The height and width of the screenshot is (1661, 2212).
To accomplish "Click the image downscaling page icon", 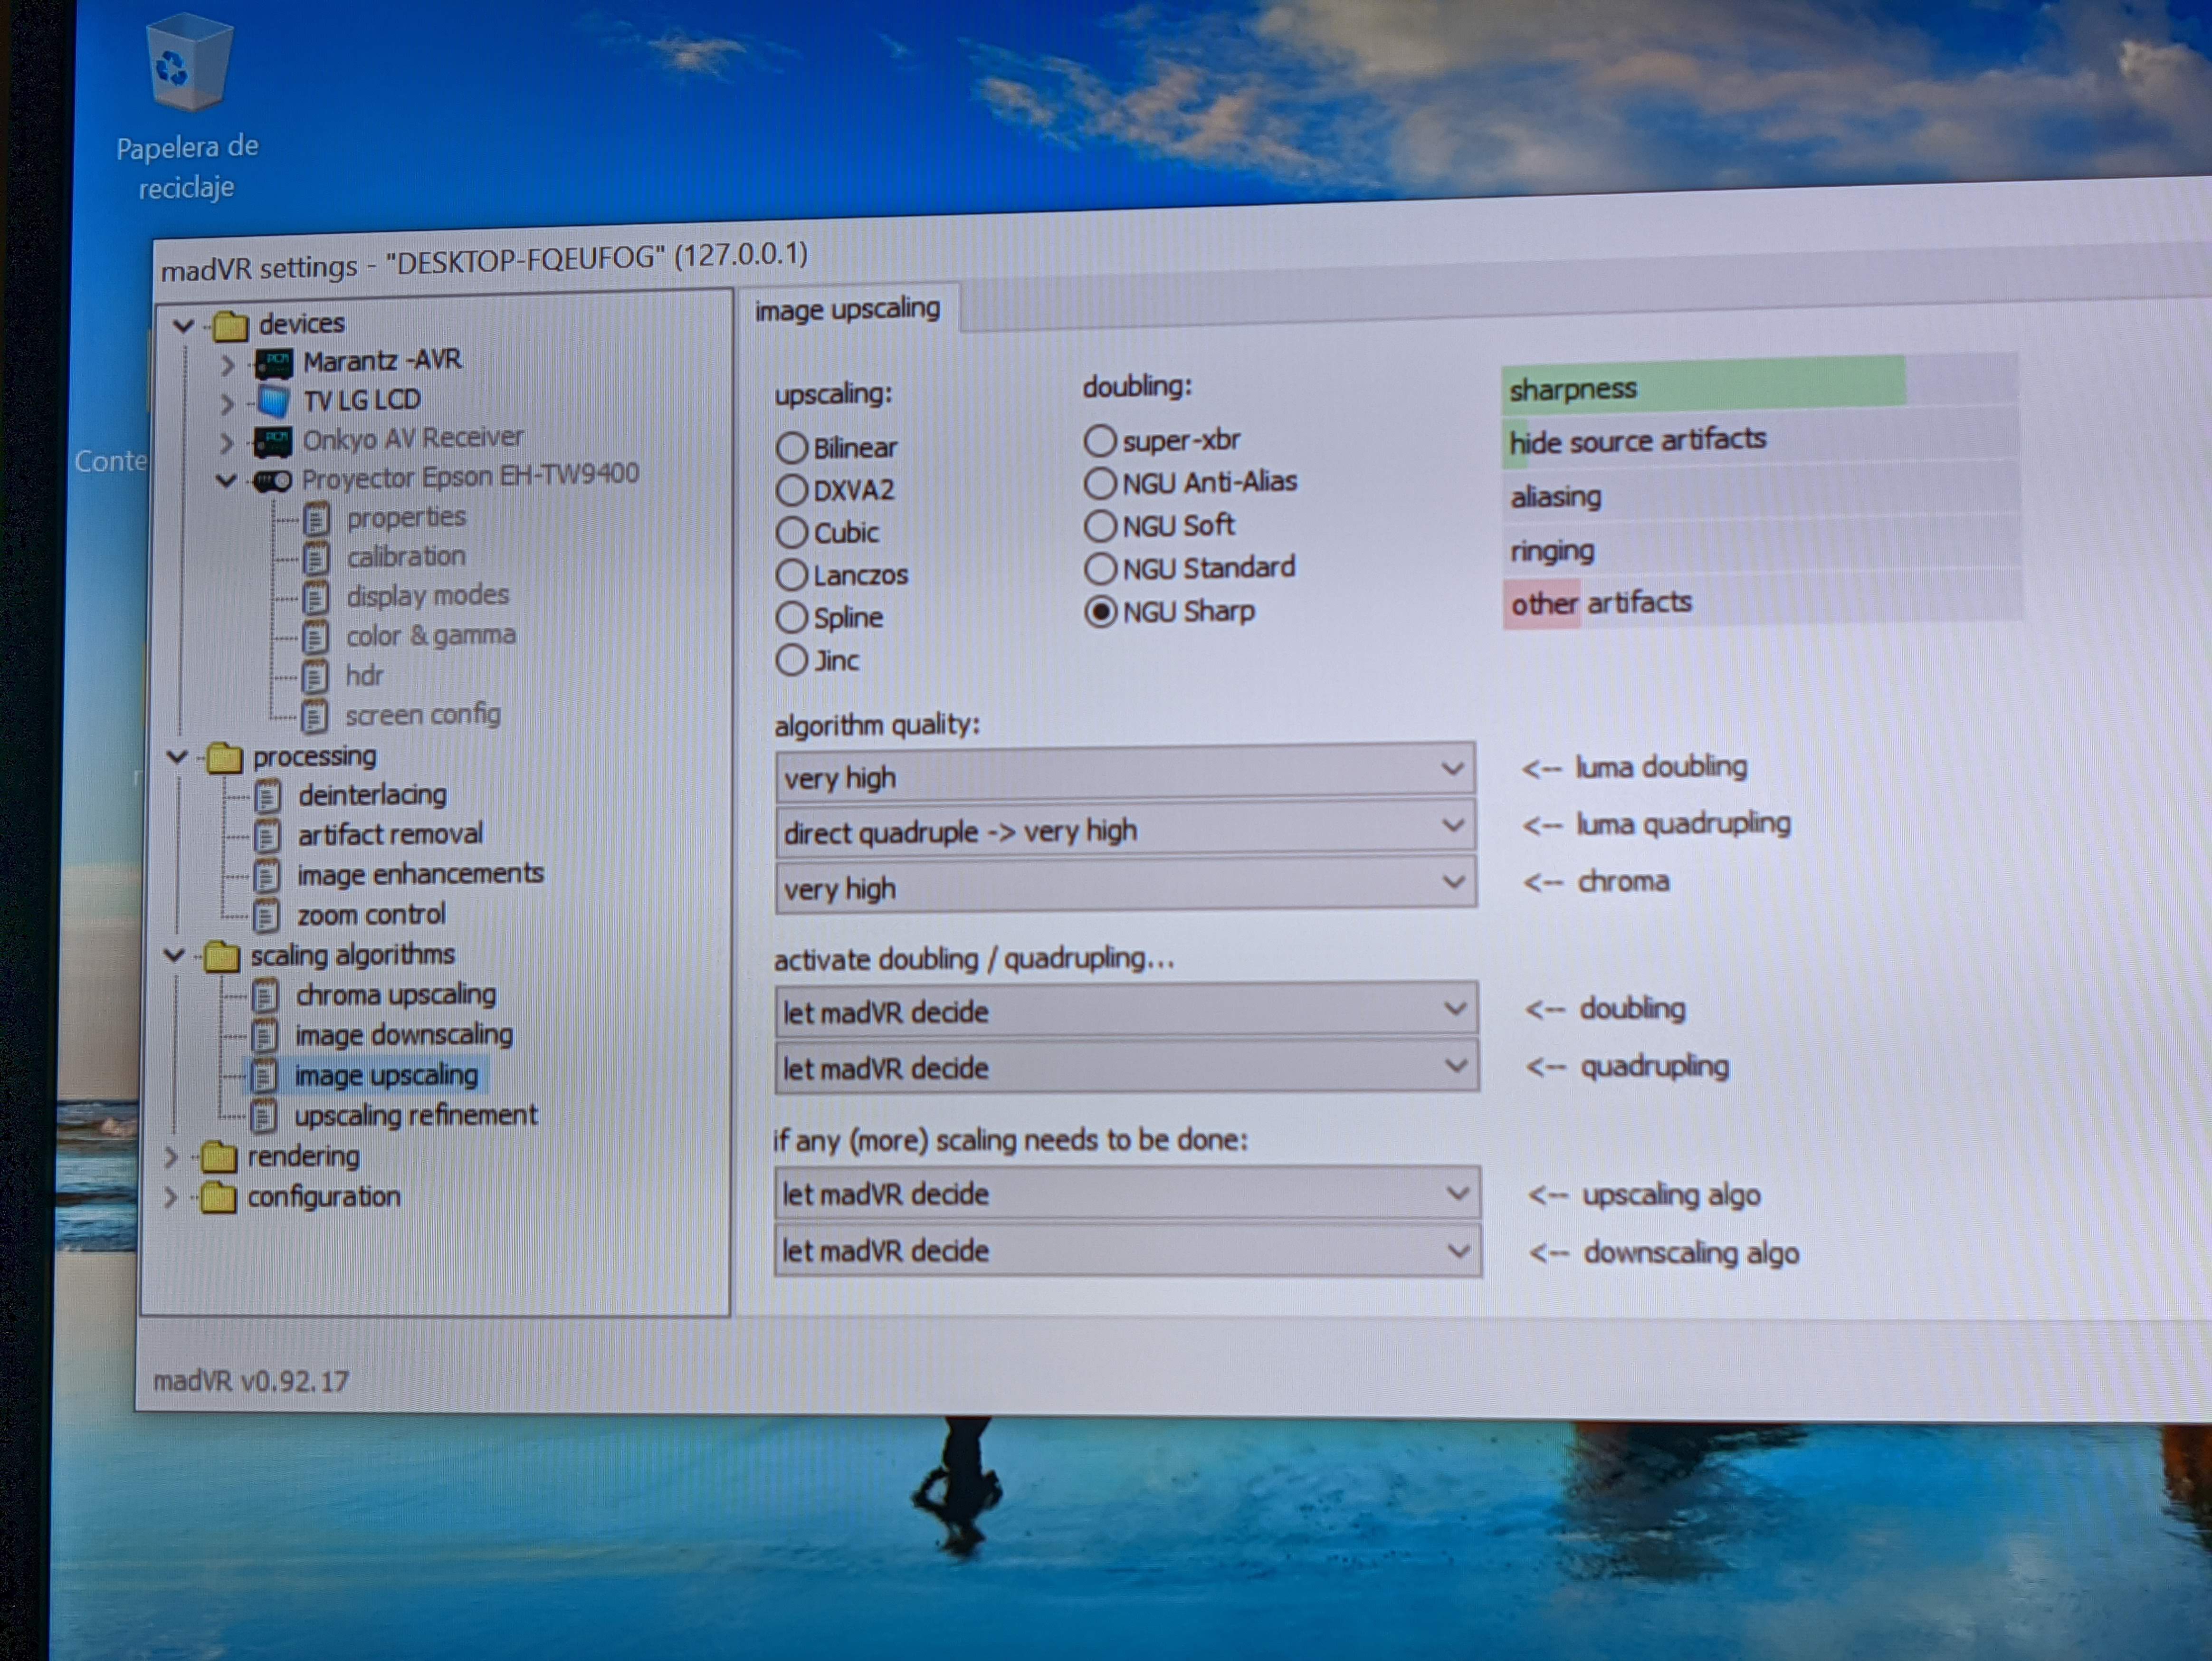I will (x=264, y=1036).
